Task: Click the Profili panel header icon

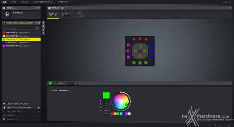Action: pos(4,8)
